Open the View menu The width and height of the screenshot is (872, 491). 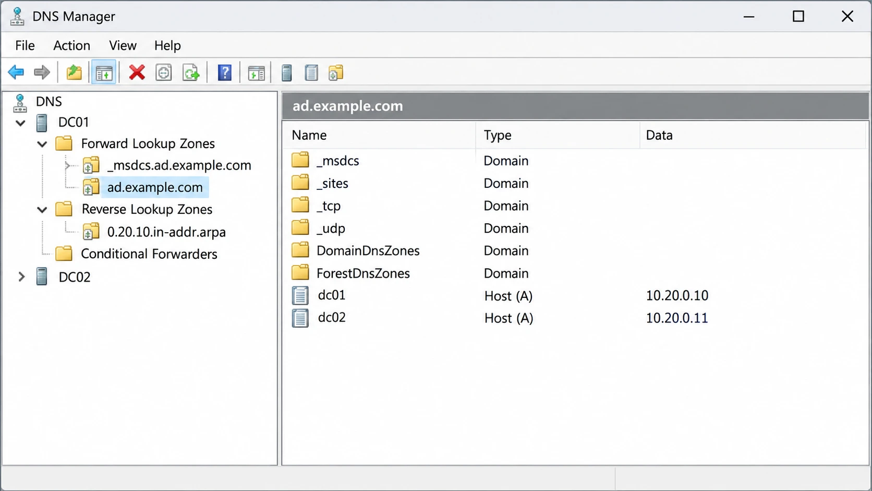point(123,45)
